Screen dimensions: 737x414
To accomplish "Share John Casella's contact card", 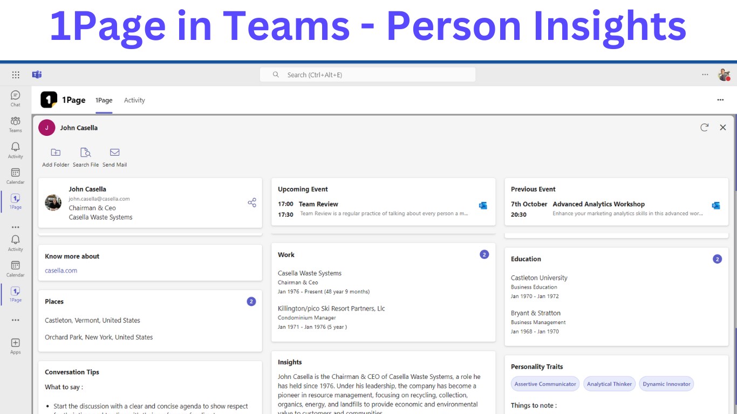I will tap(252, 203).
